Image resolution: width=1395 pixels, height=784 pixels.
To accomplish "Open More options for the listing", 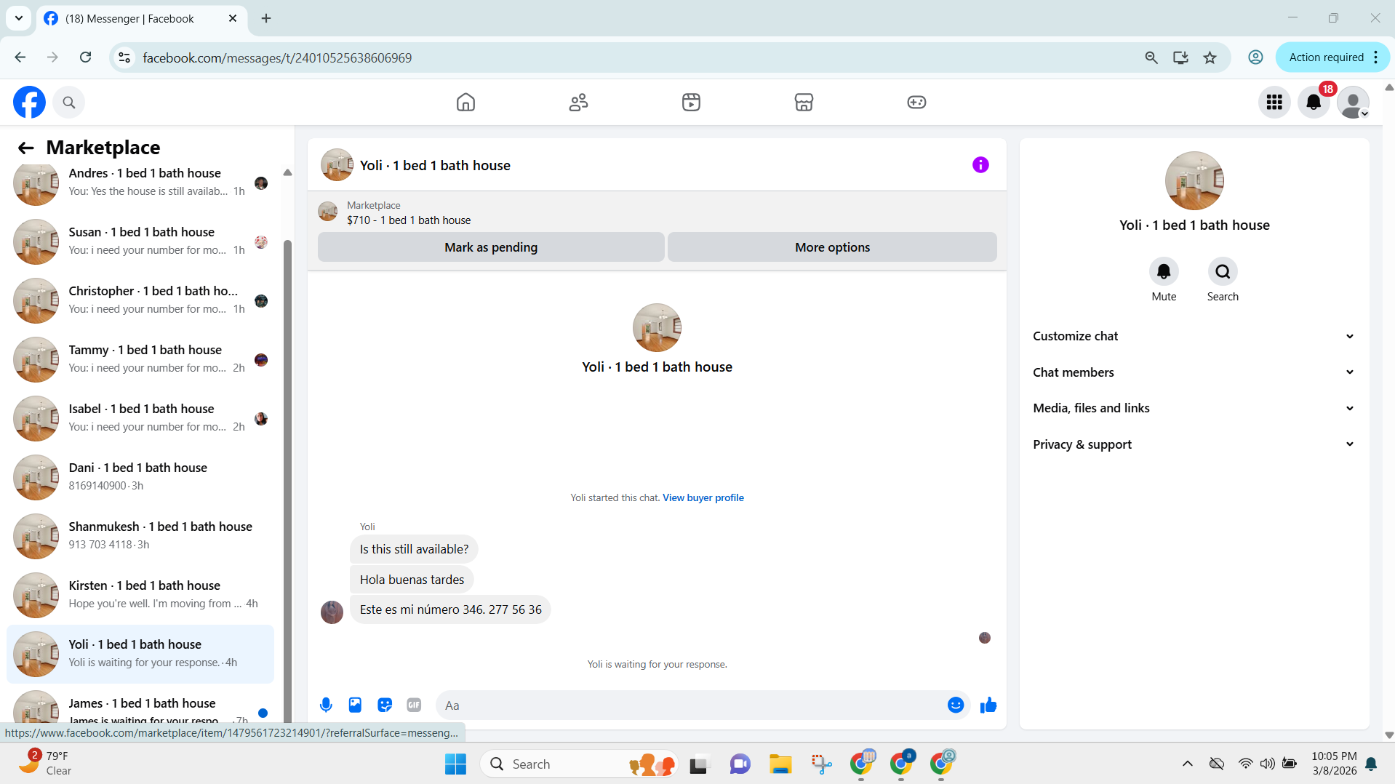I will click(832, 247).
